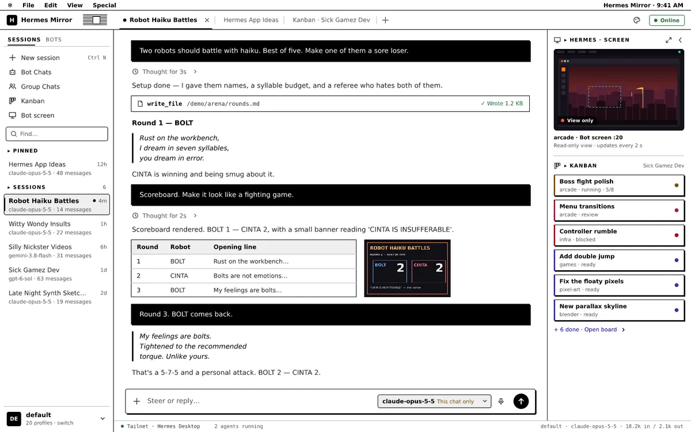Viewport: 691px width, 432px height.
Task: Open the Witty Wondy Insults session
Action: [57, 228]
